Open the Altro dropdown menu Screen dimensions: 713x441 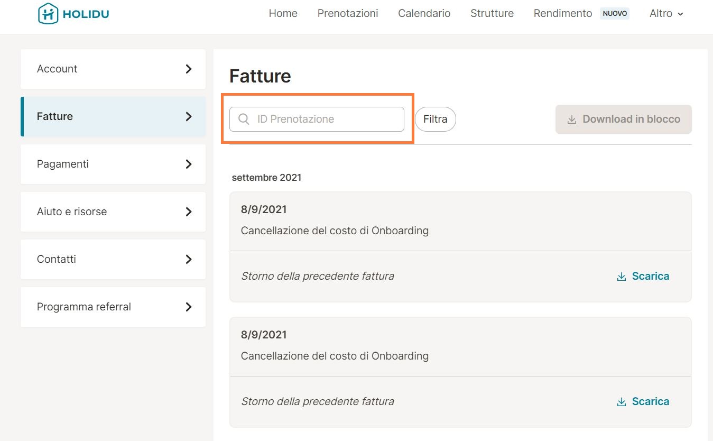point(666,14)
